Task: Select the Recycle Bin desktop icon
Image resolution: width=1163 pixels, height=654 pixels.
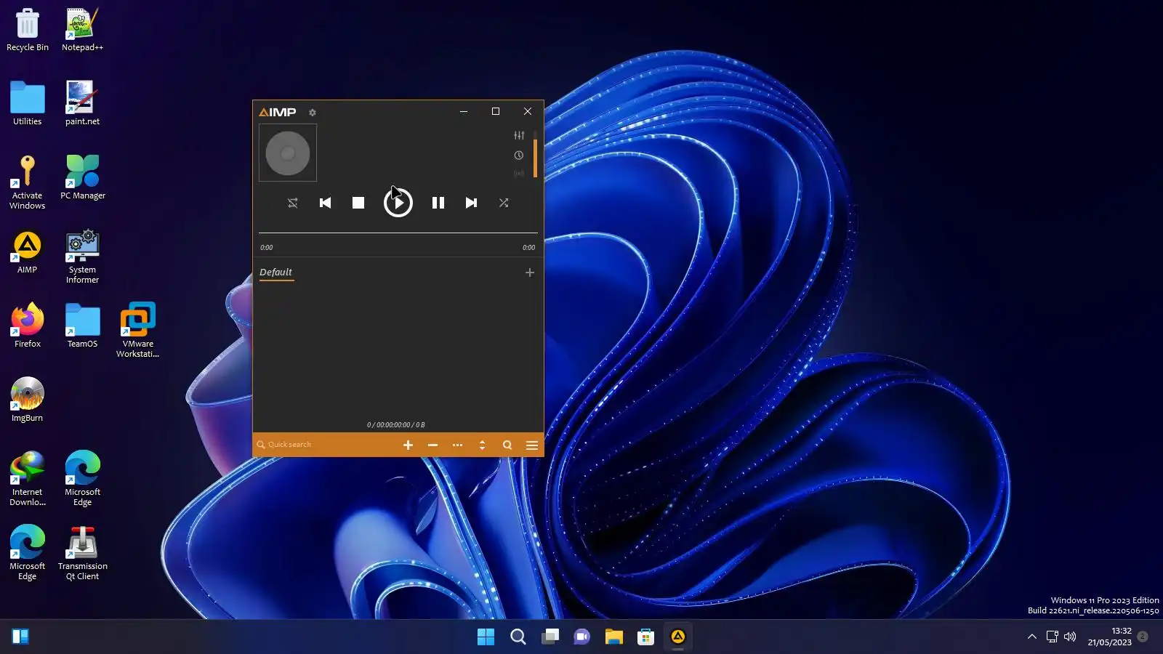Action: [28, 30]
